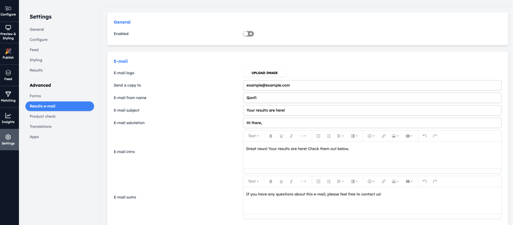Screen dimensions: 513x225
Task: Go to Styling settings page
Action: pyautogui.click(x=36, y=60)
